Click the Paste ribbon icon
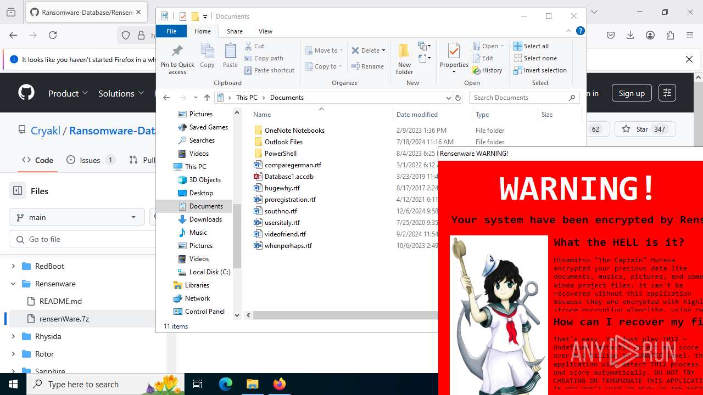 [x=230, y=55]
